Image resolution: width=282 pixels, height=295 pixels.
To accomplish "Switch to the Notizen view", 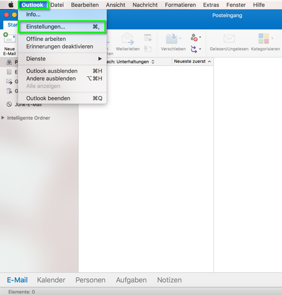I will [x=169, y=280].
